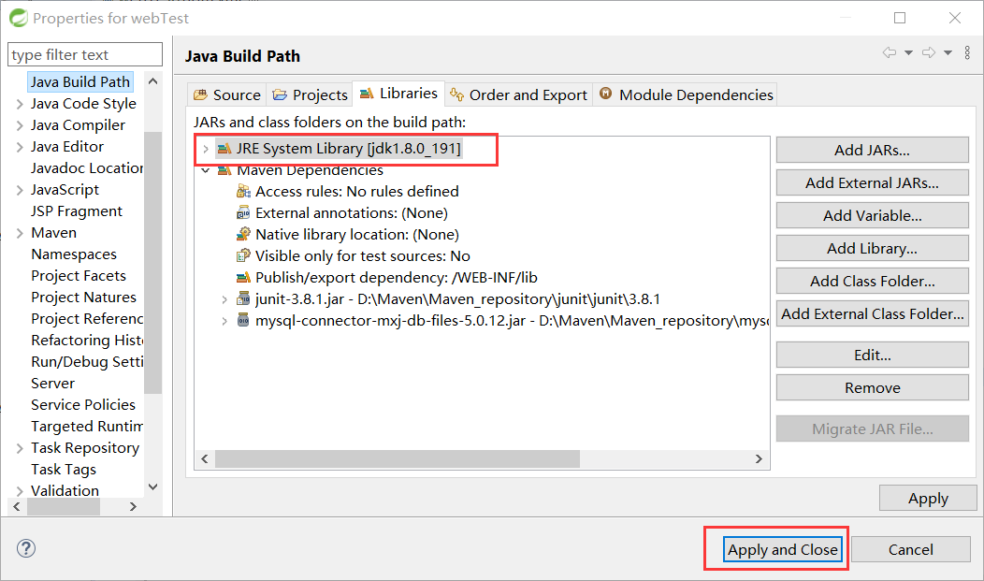Expand JavaScript in sidebar

coord(20,190)
